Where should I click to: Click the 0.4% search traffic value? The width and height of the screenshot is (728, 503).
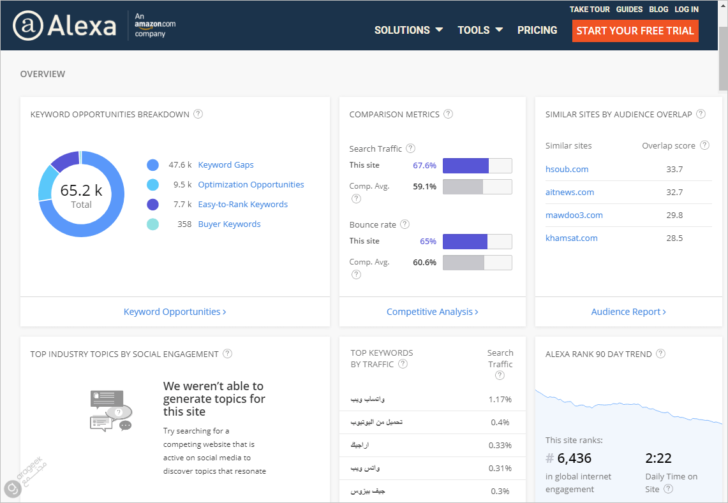(x=500, y=422)
